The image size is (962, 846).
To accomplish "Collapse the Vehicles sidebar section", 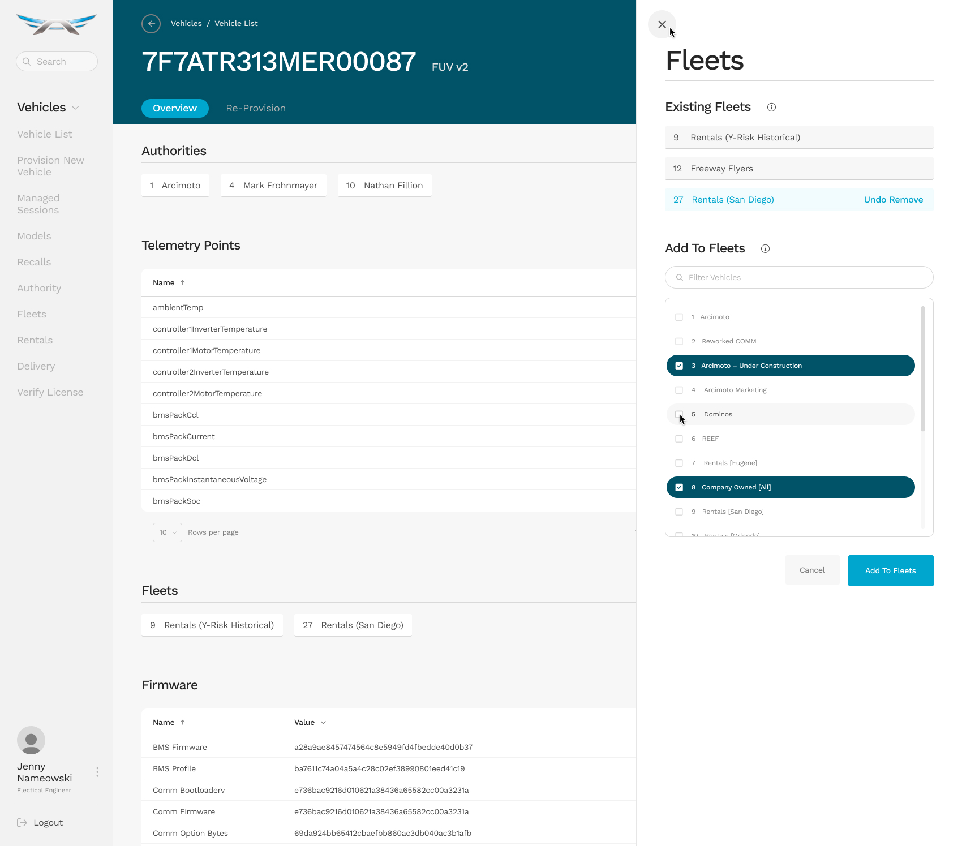I will pos(76,108).
